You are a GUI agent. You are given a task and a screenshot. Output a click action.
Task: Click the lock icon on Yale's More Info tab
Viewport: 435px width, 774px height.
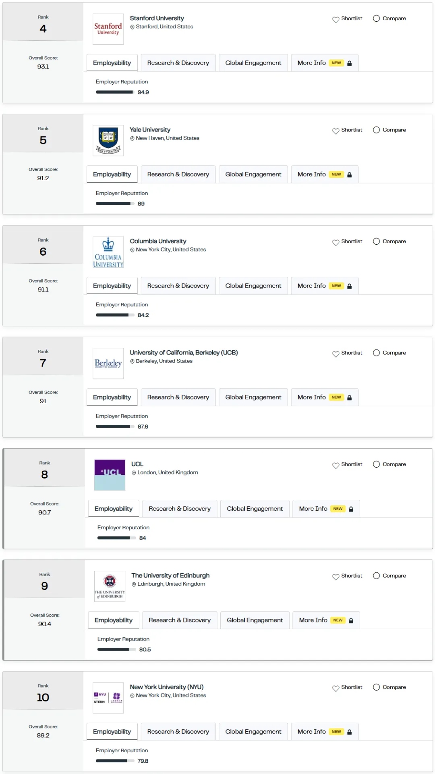[350, 175]
